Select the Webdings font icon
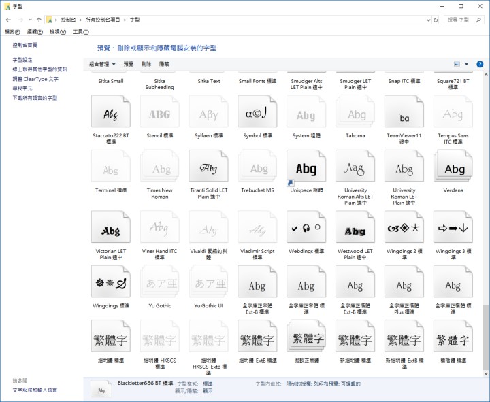 [x=306, y=227]
